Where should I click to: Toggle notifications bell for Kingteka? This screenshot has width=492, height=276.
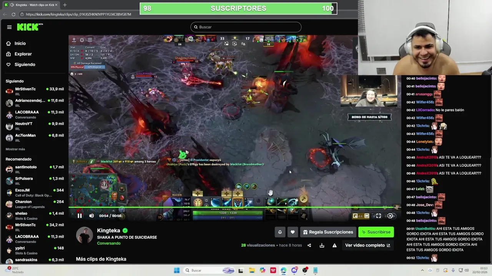pos(280,232)
